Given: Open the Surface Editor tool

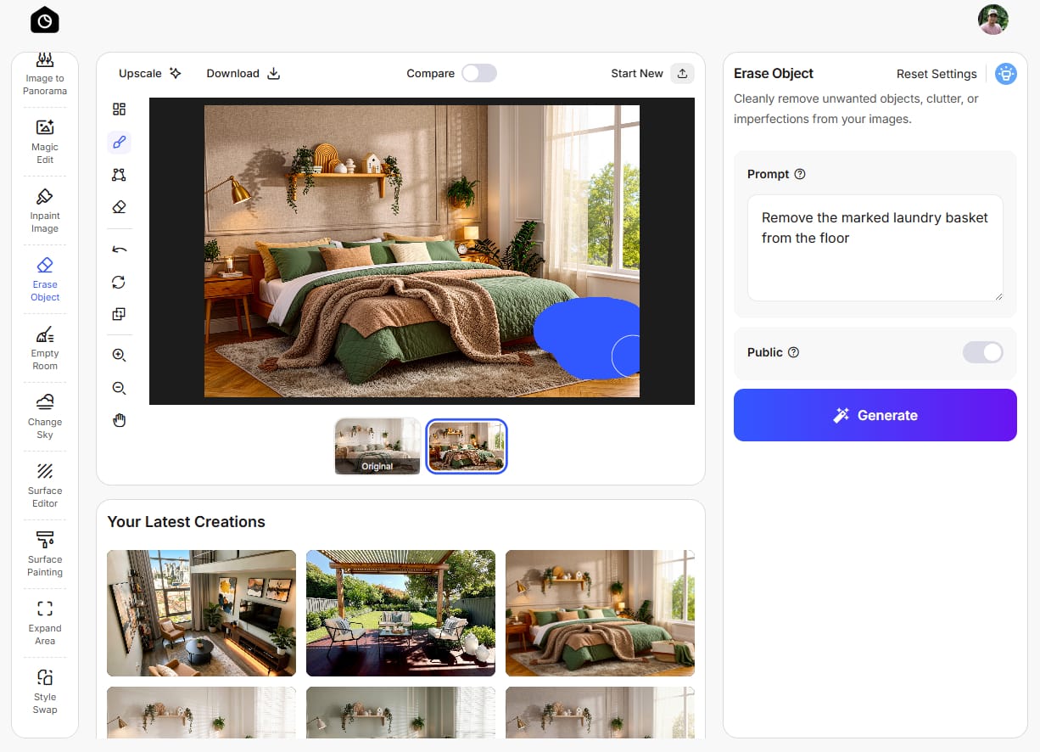Looking at the screenshot, I should pos(45,485).
